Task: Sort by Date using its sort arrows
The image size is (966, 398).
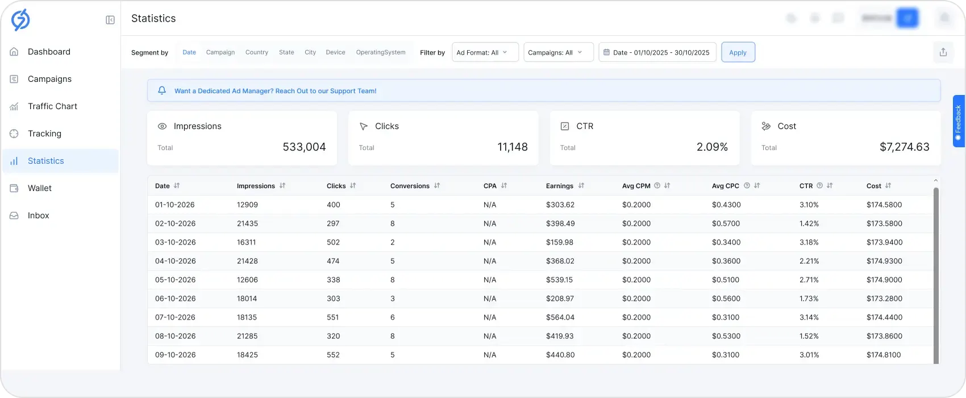Action: pos(177,185)
